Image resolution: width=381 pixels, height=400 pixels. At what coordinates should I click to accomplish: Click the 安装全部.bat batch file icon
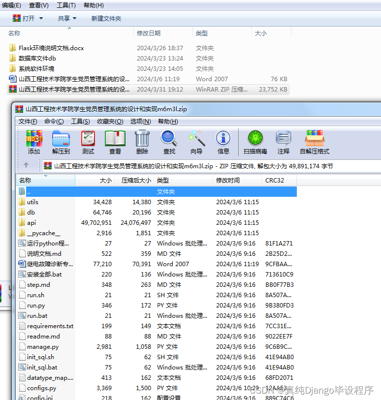22,274
